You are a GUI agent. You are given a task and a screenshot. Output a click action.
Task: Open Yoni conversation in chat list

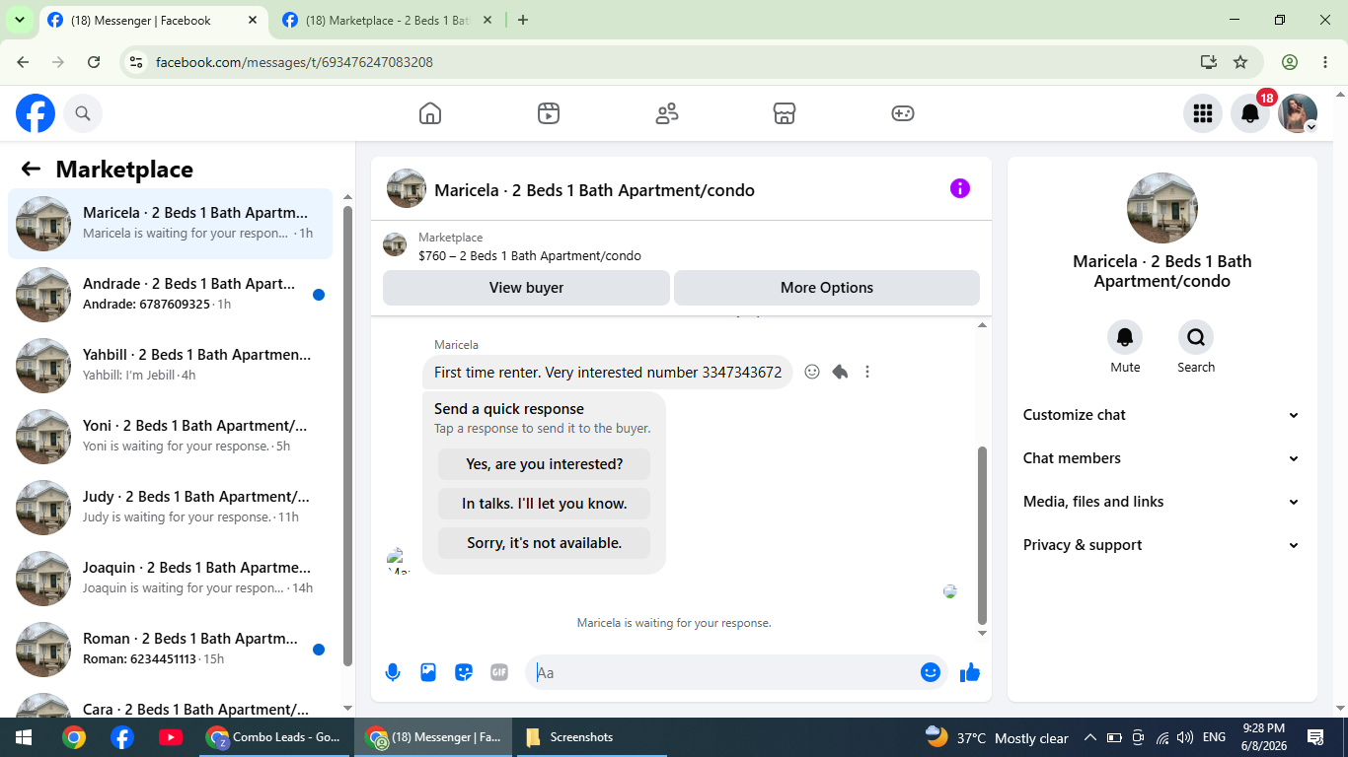(171, 437)
